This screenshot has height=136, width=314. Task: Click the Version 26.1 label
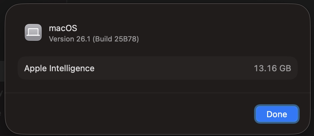coord(70,39)
